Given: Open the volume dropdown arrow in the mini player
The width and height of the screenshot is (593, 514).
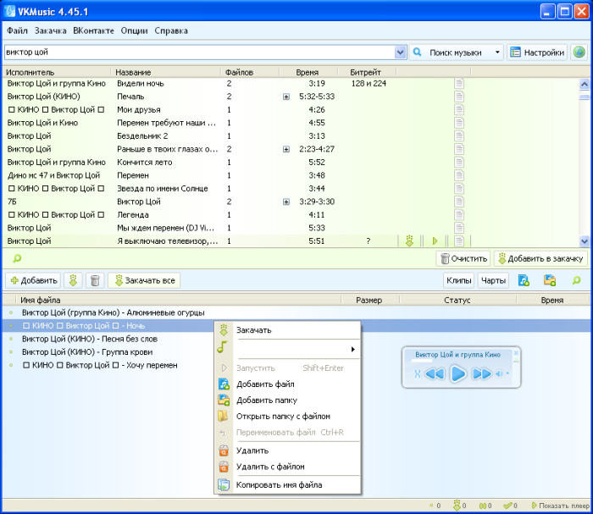Looking at the screenshot, I should click(x=507, y=373).
